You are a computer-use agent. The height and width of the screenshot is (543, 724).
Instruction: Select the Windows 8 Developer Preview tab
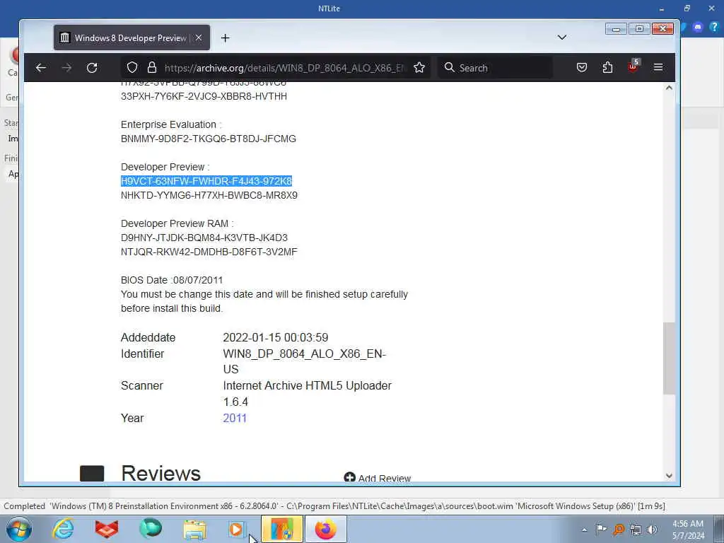click(x=132, y=38)
